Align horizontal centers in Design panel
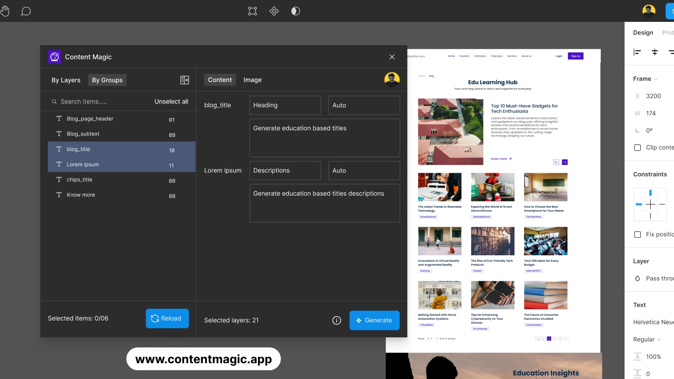Viewport: 674px width, 379px height. coord(655,52)
